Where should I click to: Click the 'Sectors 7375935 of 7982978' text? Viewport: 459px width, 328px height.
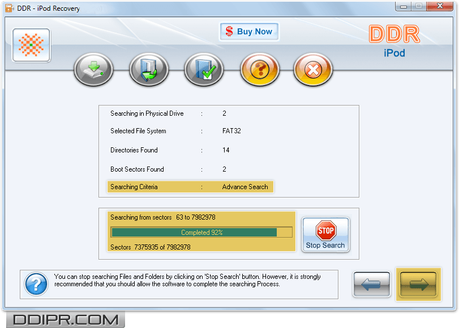tap(150, 247)
